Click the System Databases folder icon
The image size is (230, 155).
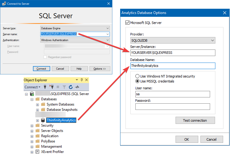tap(43, 104)
